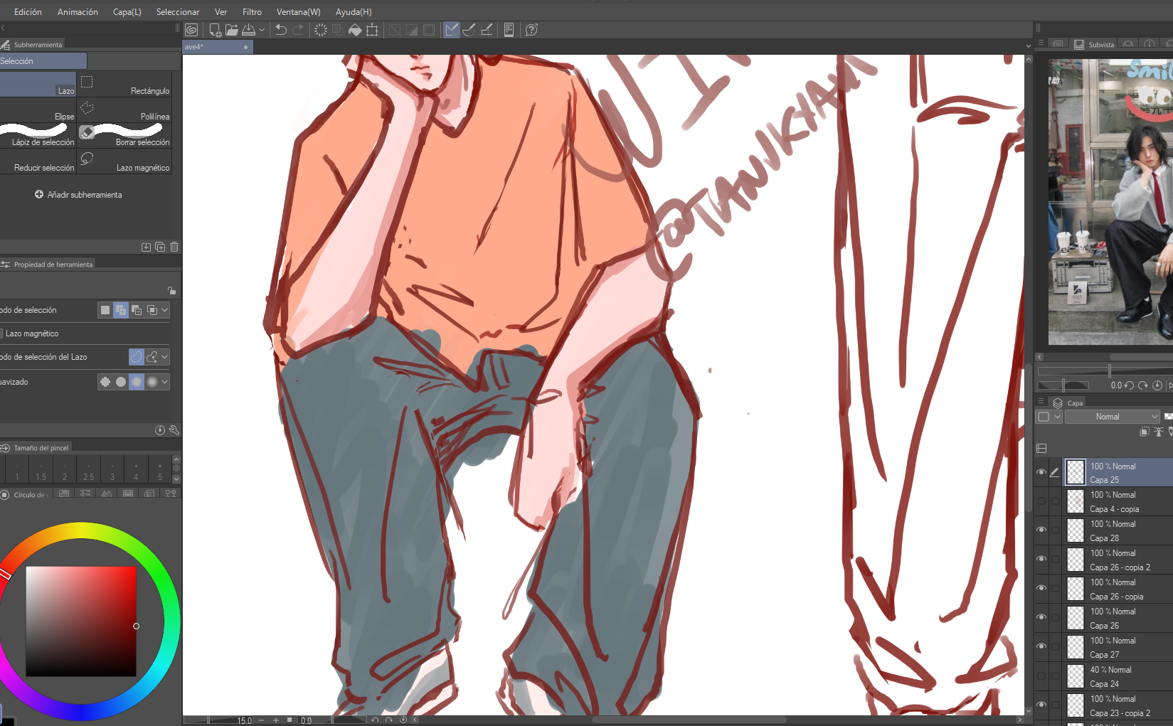The width and height of the screenshot is (1173, 726).
Task: Click the Undo arrow in the toolbar
Action: pyautogui.click(x=281, y=30)
